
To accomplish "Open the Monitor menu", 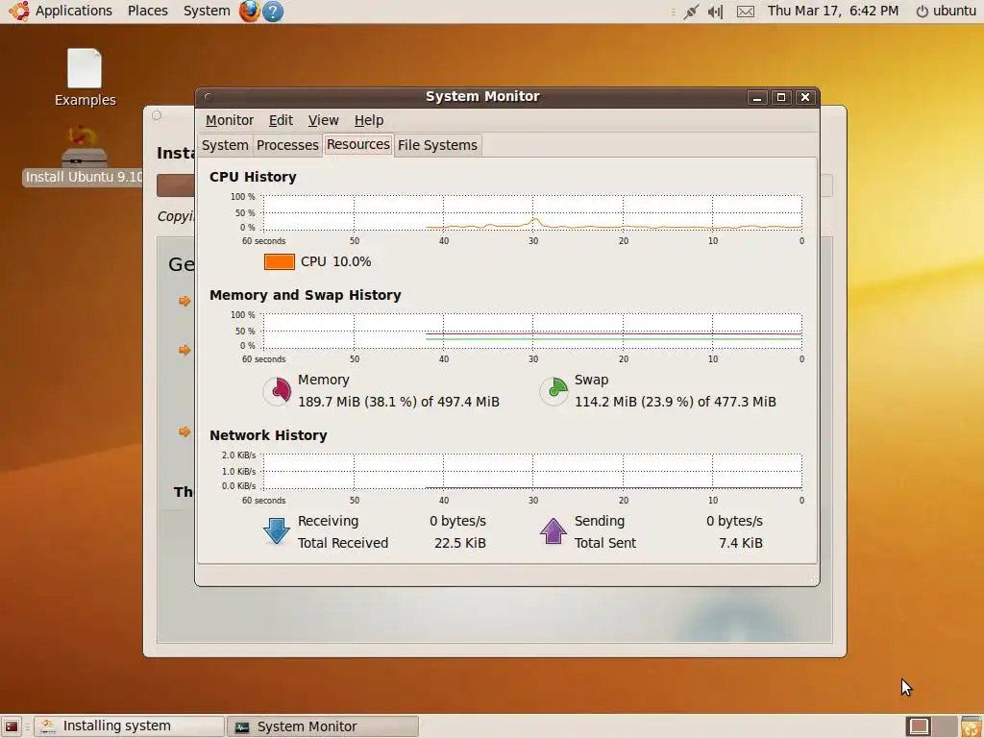I will [x=229, y=120].
